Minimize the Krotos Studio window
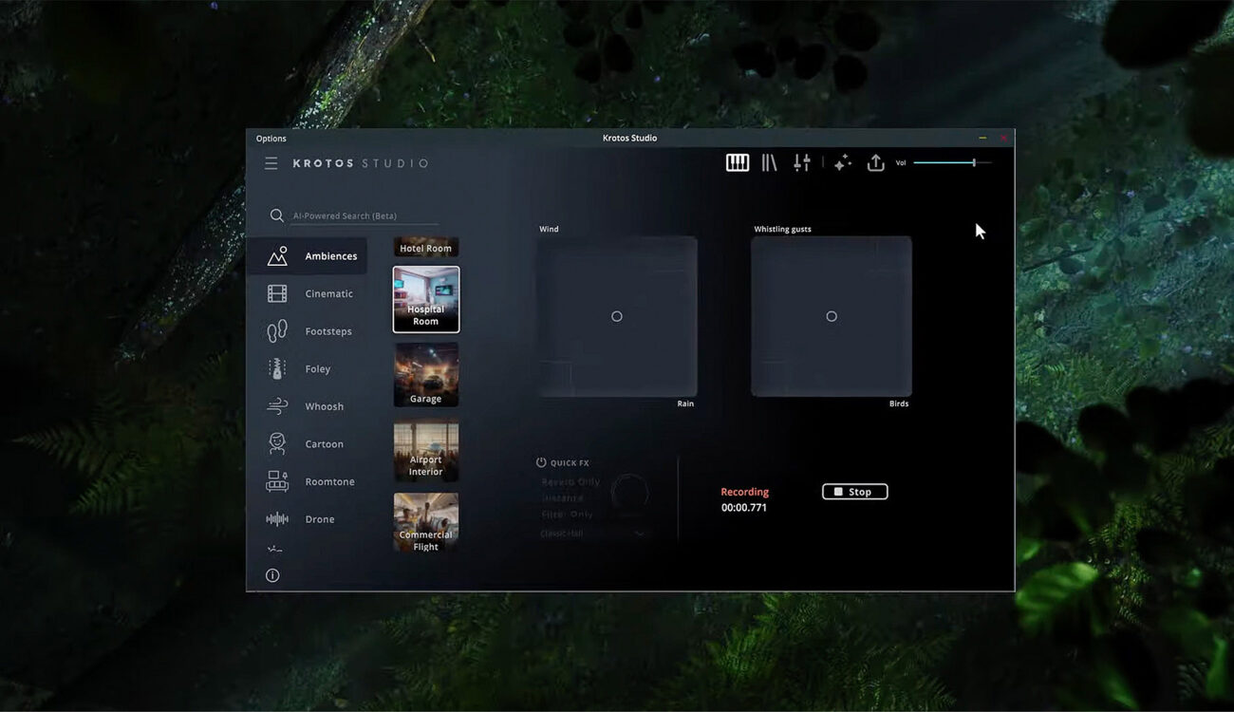The height and width of the screenshot is (712, 1234). point(982,139)
